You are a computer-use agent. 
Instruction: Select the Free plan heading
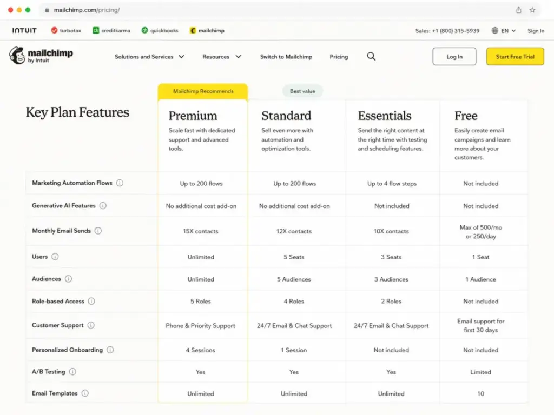[x=466, y=116]
